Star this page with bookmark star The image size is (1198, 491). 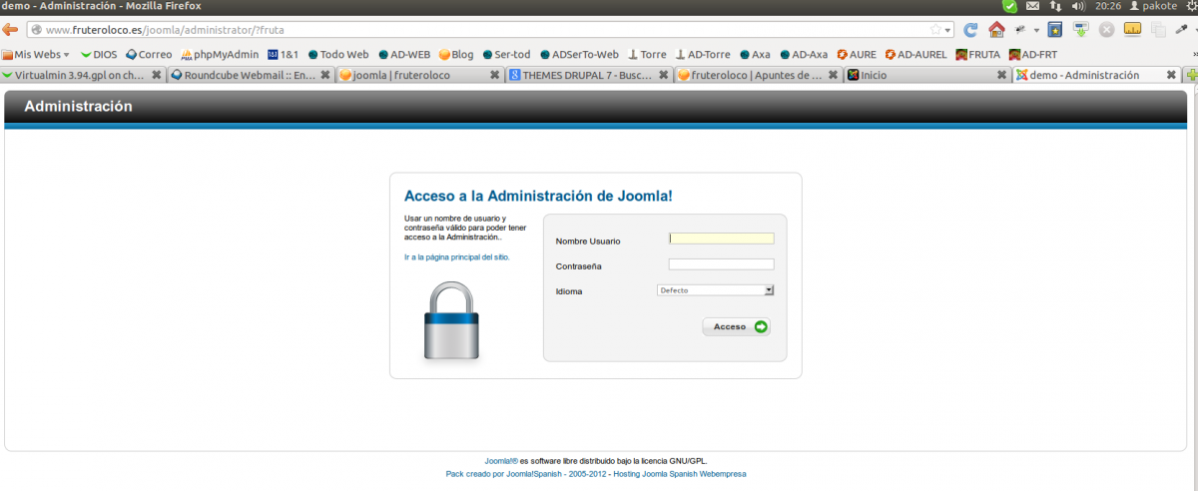[x=935, y=30]
